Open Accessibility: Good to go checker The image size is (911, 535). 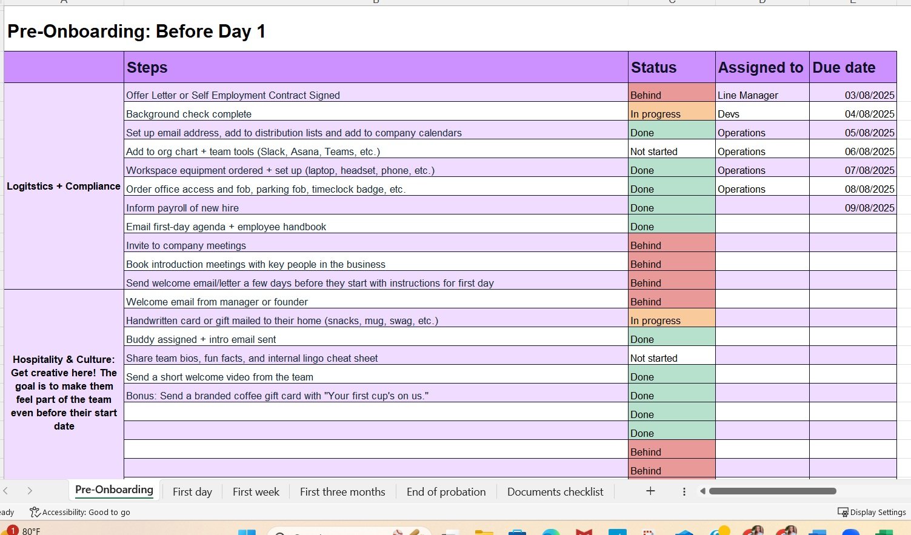80,512
